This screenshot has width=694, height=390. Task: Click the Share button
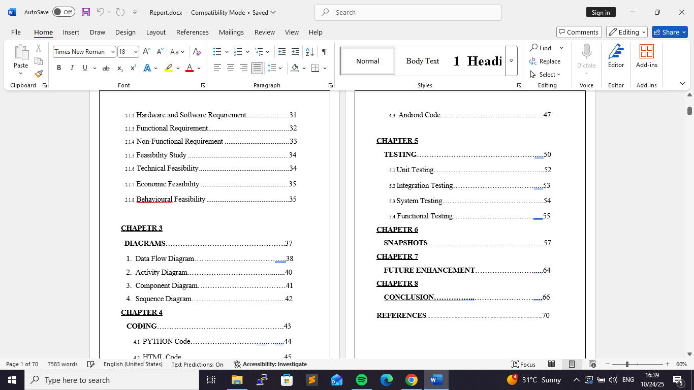pos(669,32)
